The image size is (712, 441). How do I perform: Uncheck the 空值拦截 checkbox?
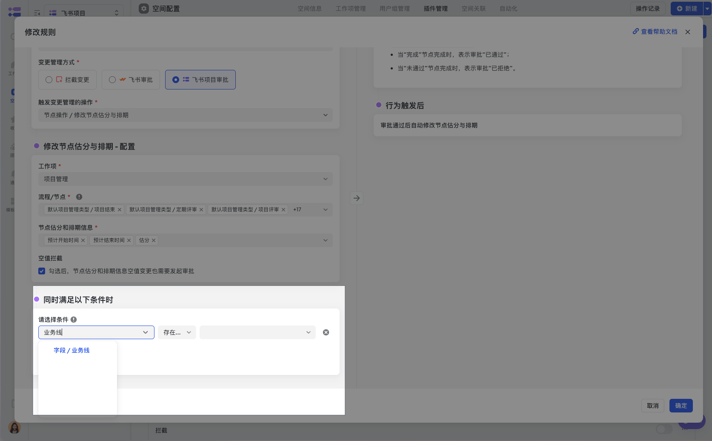pyautogui.click(x=42, y=271)
